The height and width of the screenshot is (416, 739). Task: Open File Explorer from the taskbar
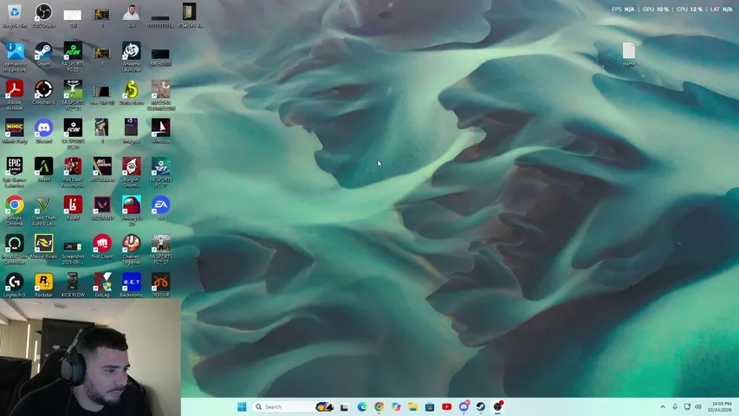(413, 407)
